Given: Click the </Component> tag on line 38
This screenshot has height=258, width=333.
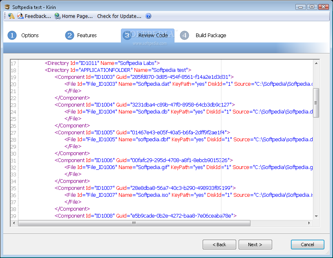Looking at the screenshot, I should (72, 209).
